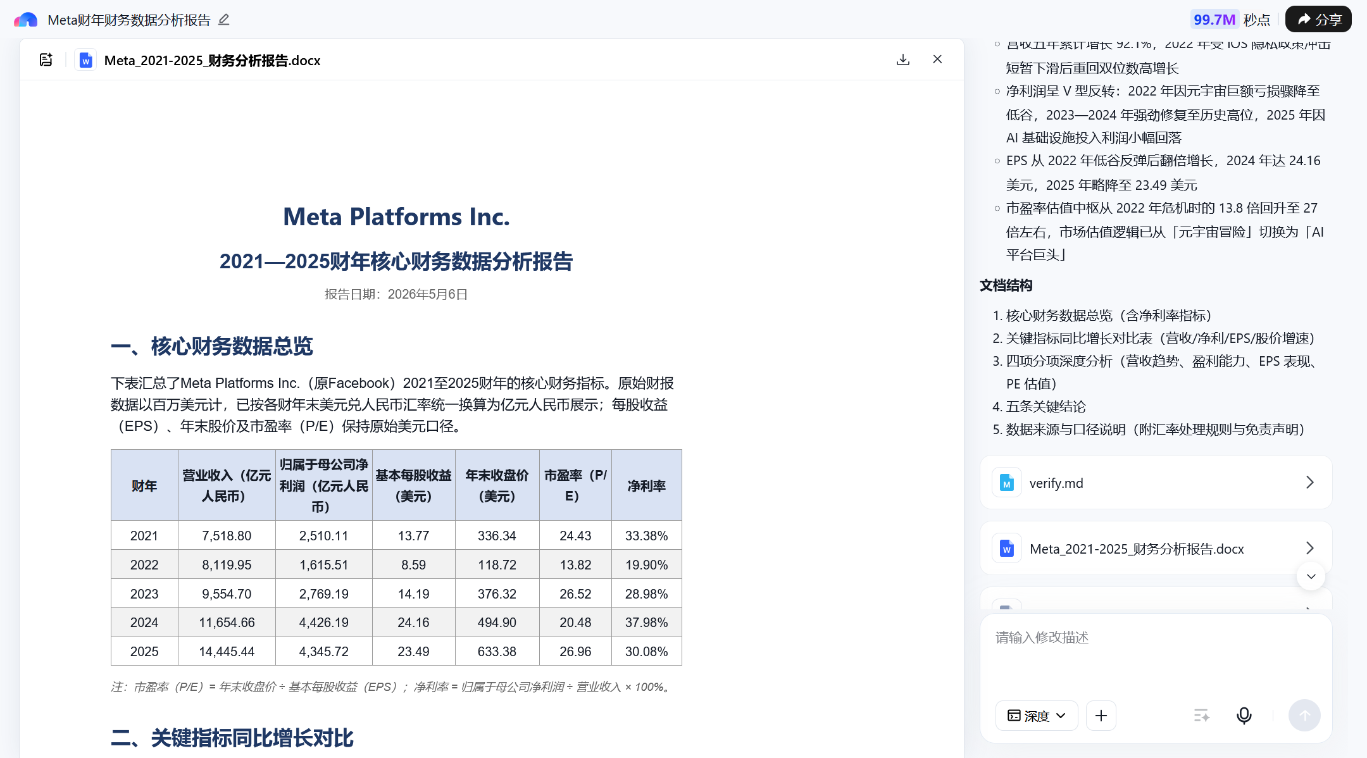
Task: Click the app logo icon
Action: (26, 20)
